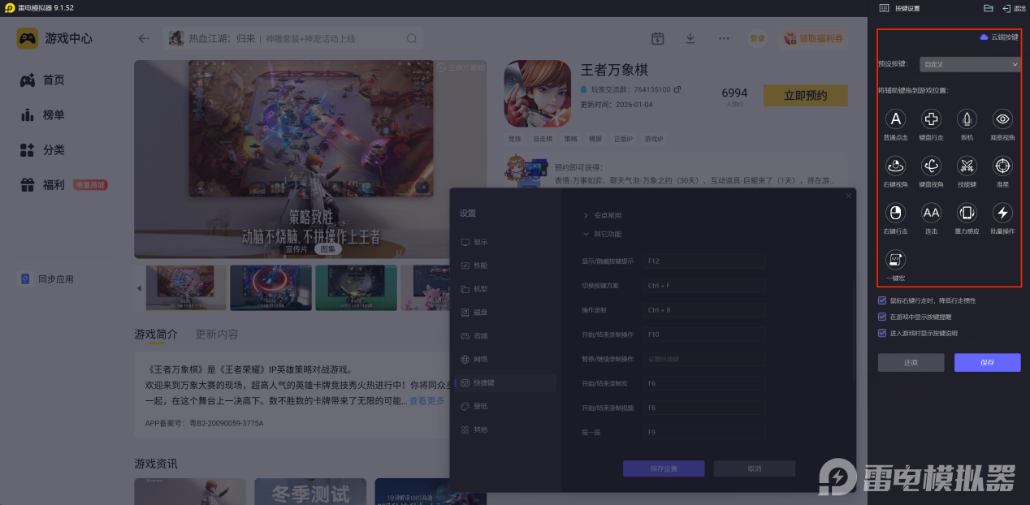Switch to the 游戏简介 tab
The width and height of the screenshot is (1030, 505).
pos(156,335)
